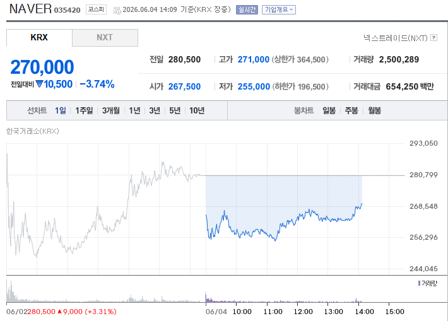Show the 월봉 monthly candle chart
This screenshot has width=448, height=321.
coord(374,110)
